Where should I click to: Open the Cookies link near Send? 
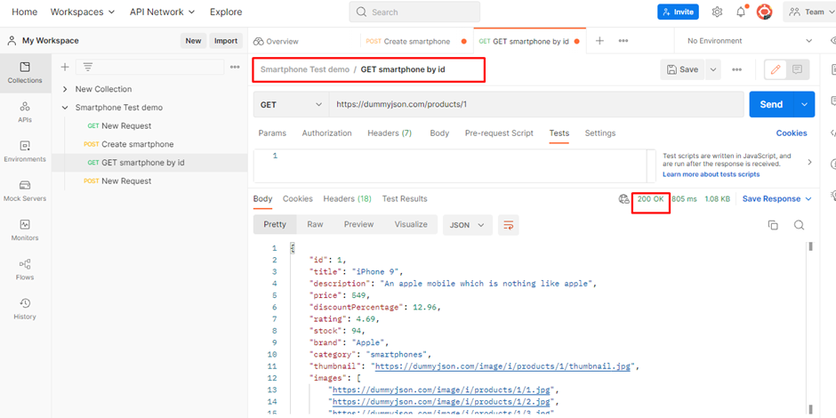click(792, 133)
